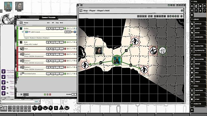This screenshot has width=207, height=116.
Task: Click the NPCs skull icon
Action: [x=192, y=73]
